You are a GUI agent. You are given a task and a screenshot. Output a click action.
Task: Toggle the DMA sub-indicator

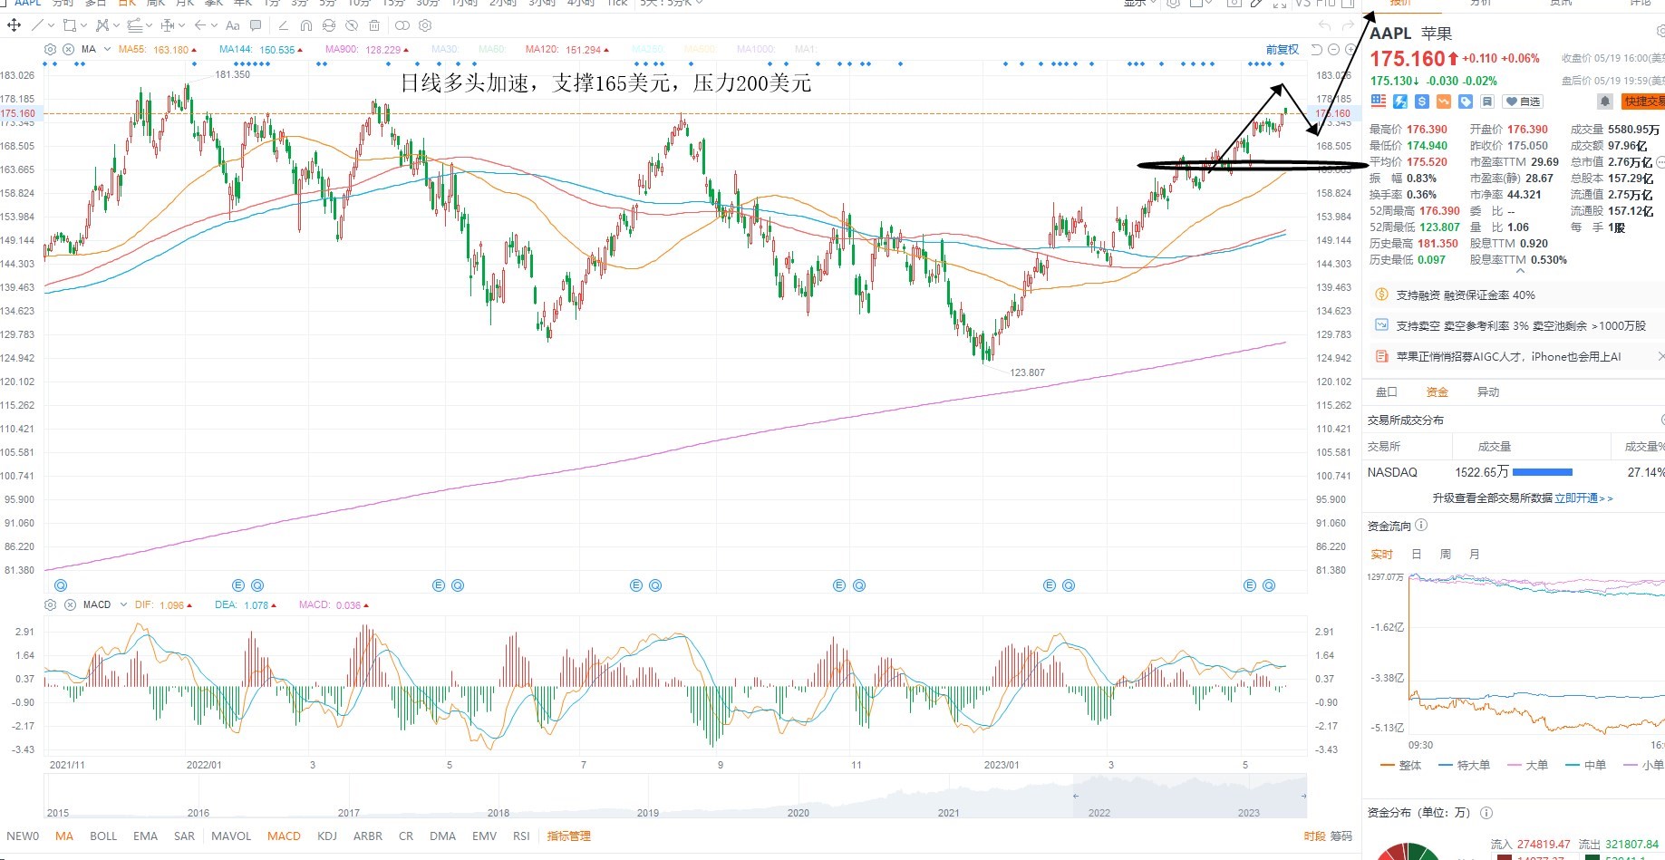(443, 836)
